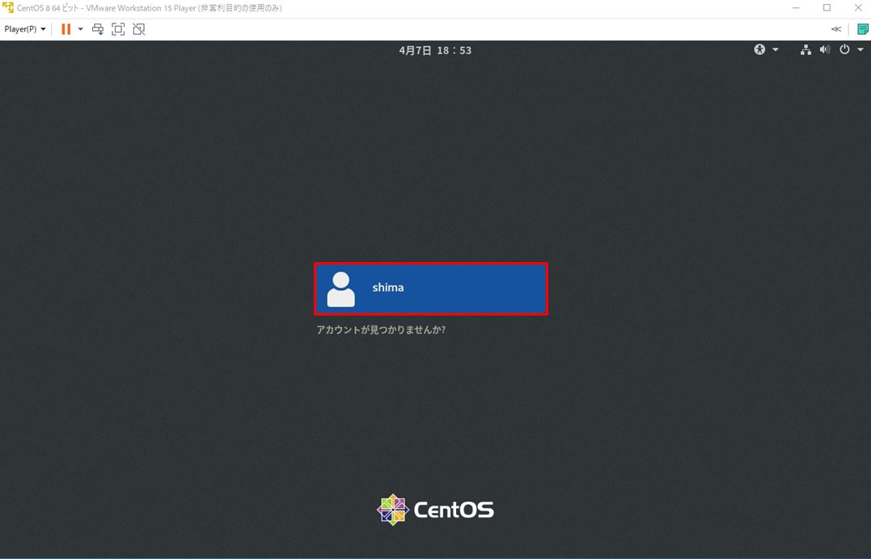Open the accessibility menu icon
This screenshot has height=559, width=871.
tap(759, 49)
